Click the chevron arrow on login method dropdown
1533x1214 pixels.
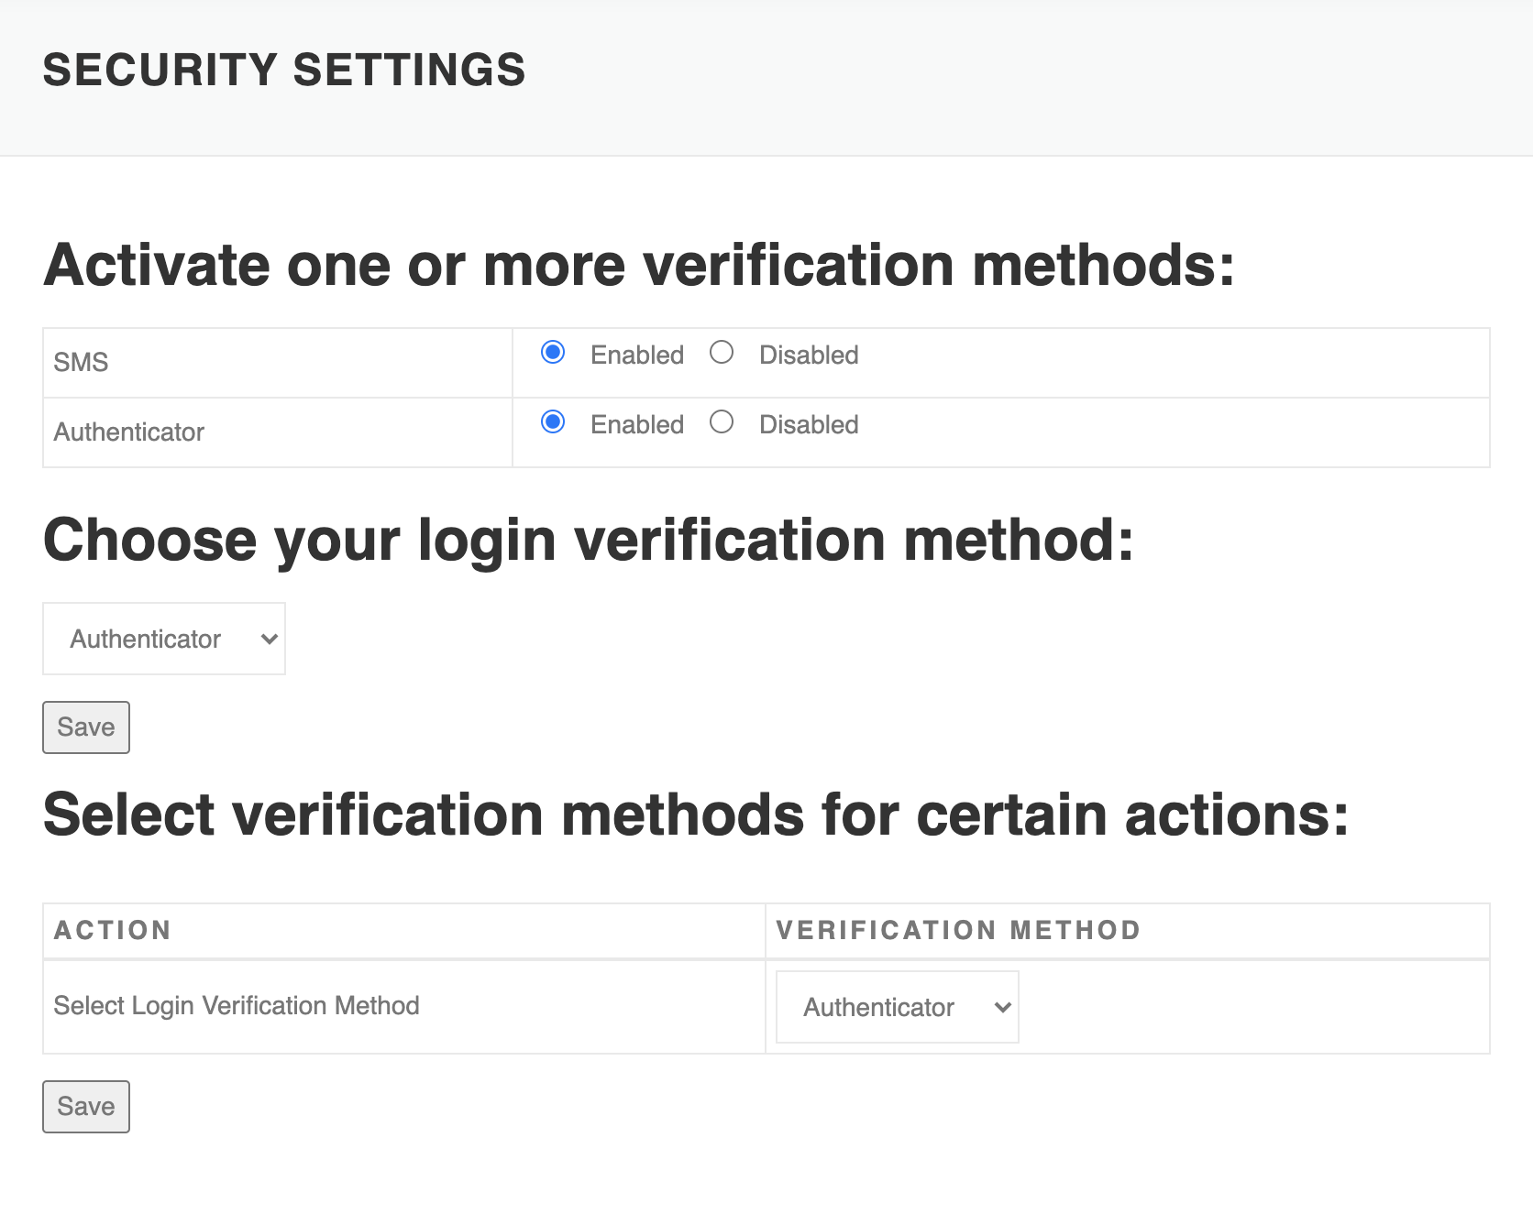pos(269,640)
